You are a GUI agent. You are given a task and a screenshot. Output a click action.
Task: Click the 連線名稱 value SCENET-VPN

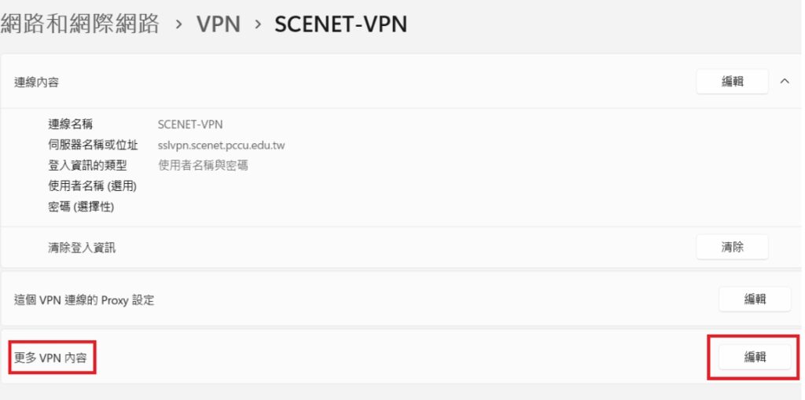(190, 124)
